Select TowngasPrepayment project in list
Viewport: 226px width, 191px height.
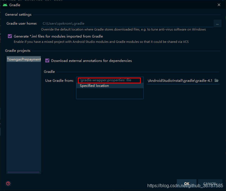[x=24, y=59]
